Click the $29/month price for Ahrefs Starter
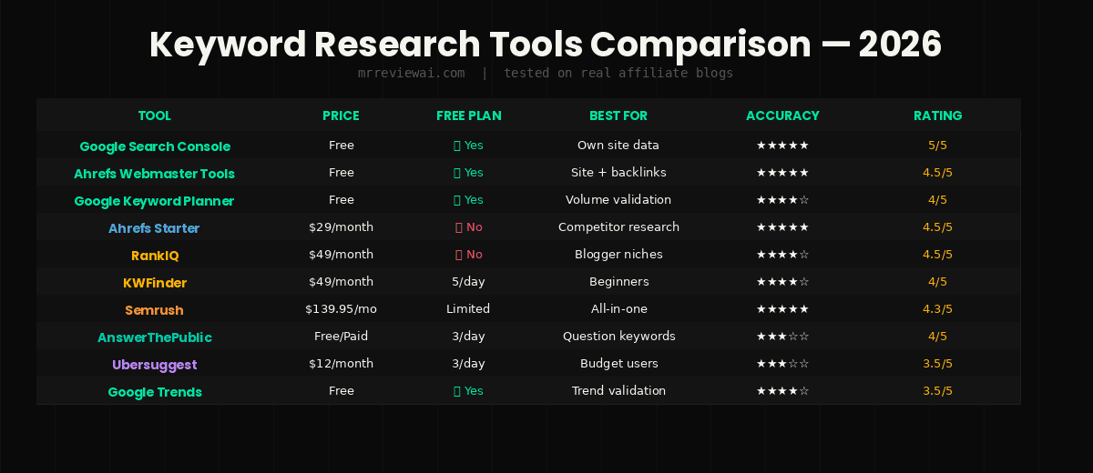The height and width of the screenshot is (473, 1093). [341, 227]
